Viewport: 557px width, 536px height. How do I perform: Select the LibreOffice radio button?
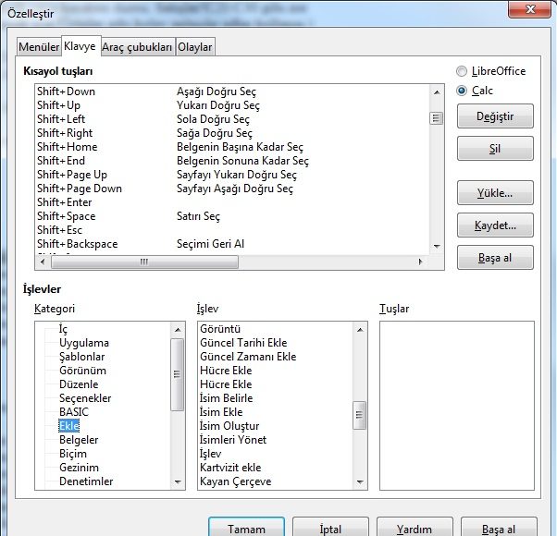(462, 71)
